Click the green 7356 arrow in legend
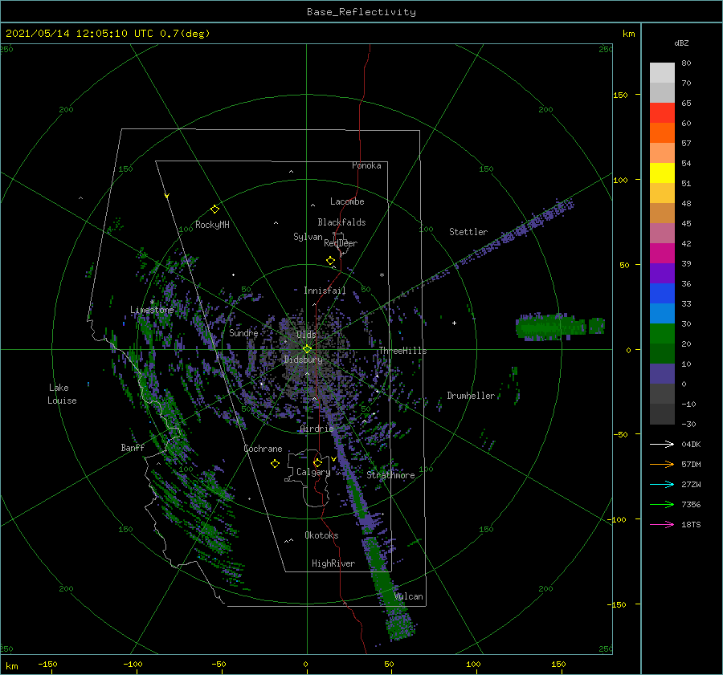723x675 pixels. coord(662,505)
